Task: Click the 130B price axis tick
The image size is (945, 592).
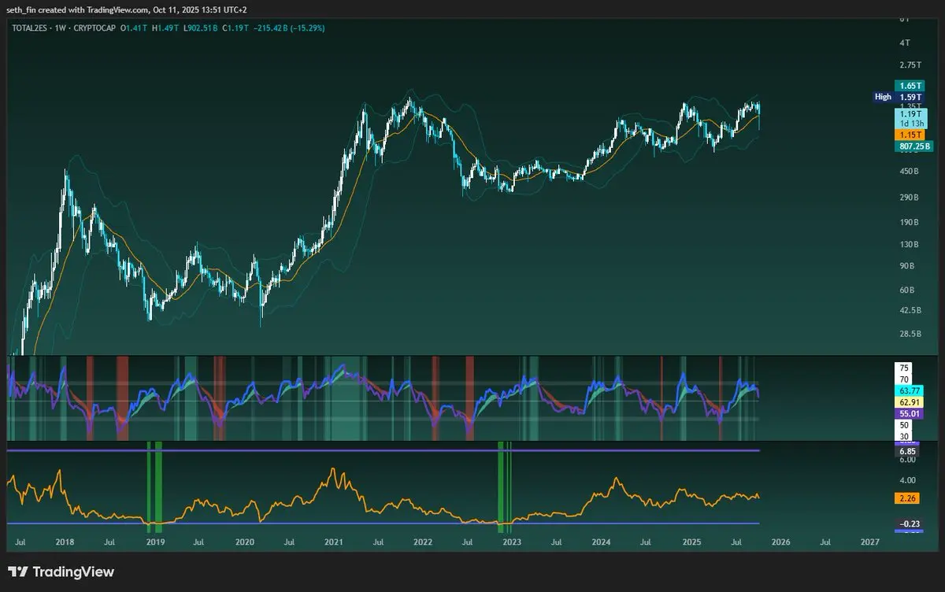Action: [x=908, y=245]
